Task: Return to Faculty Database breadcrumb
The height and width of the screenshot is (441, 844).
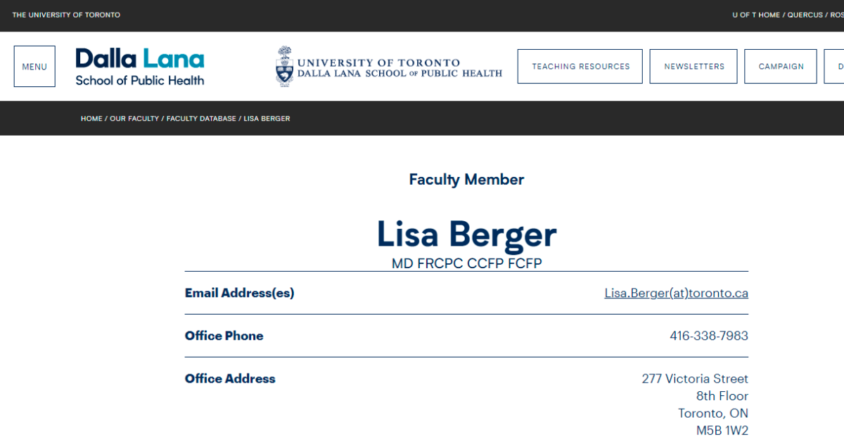Action: coord(201,119)
